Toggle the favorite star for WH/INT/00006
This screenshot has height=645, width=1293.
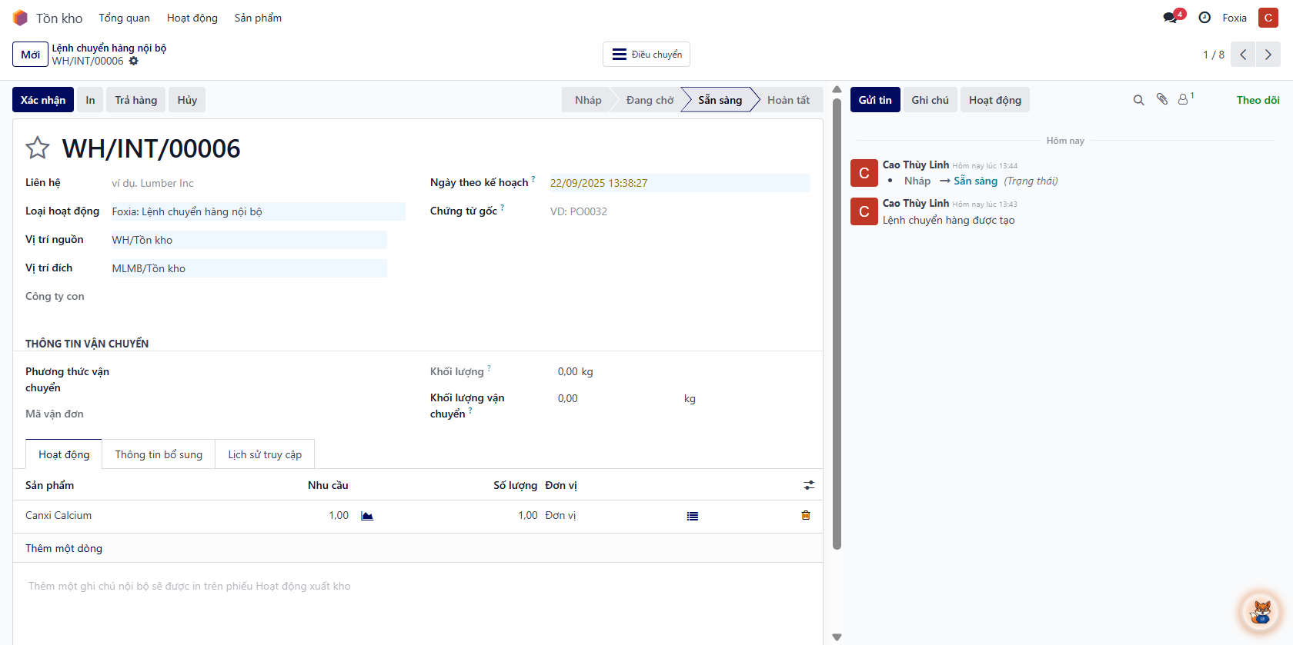tap(37, 148)
